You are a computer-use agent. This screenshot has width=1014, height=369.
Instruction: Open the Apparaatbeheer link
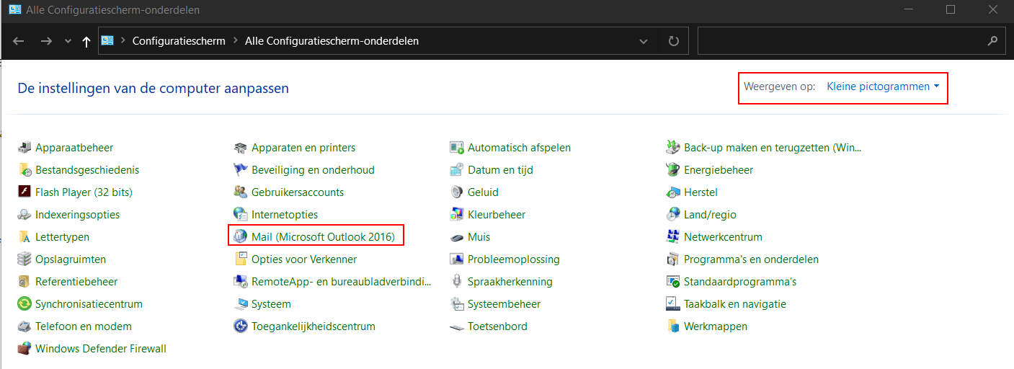[74, 147]
